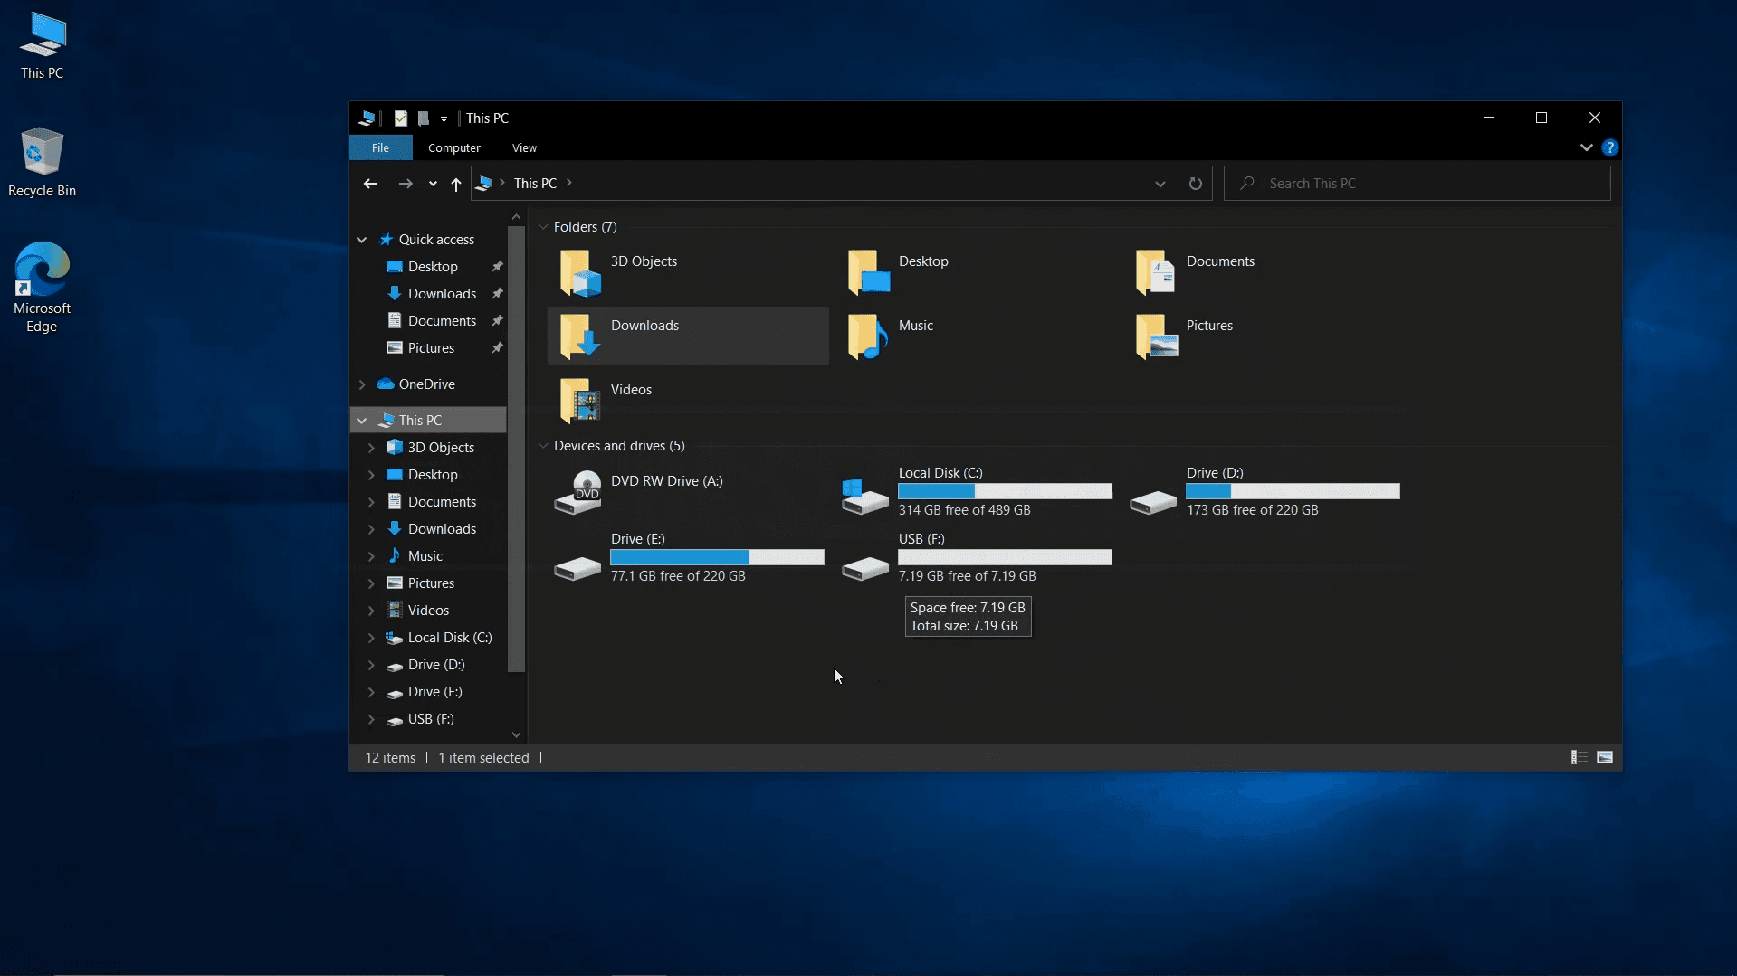The image size is (1737, 976).
Task: Expand 3D Objects in the navigation tree
Action: (371, 448)
